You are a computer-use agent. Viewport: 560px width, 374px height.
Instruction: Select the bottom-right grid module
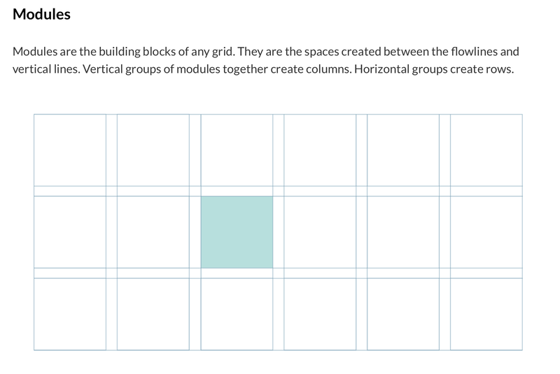point(486,314)
